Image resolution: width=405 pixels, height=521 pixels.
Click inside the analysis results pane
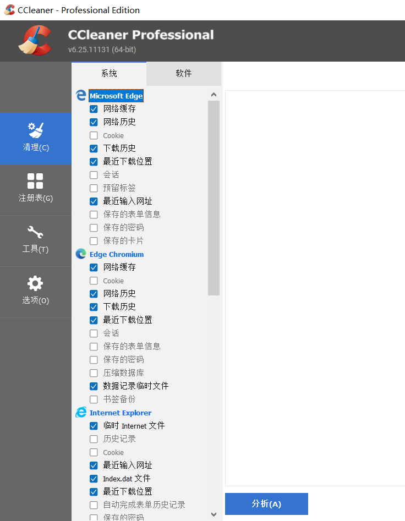[x=315, y=288]
